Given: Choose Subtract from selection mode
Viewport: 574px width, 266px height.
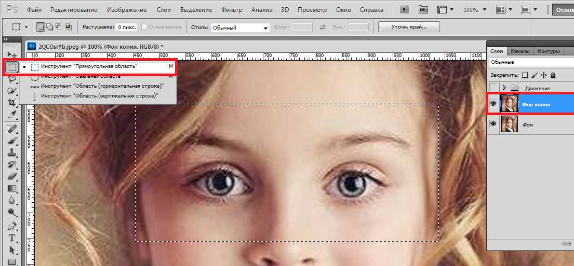Looking at the screenshot, I should point(59,27).
